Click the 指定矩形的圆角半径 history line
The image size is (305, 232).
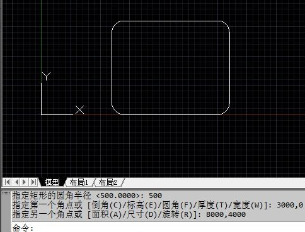point(87,196)
